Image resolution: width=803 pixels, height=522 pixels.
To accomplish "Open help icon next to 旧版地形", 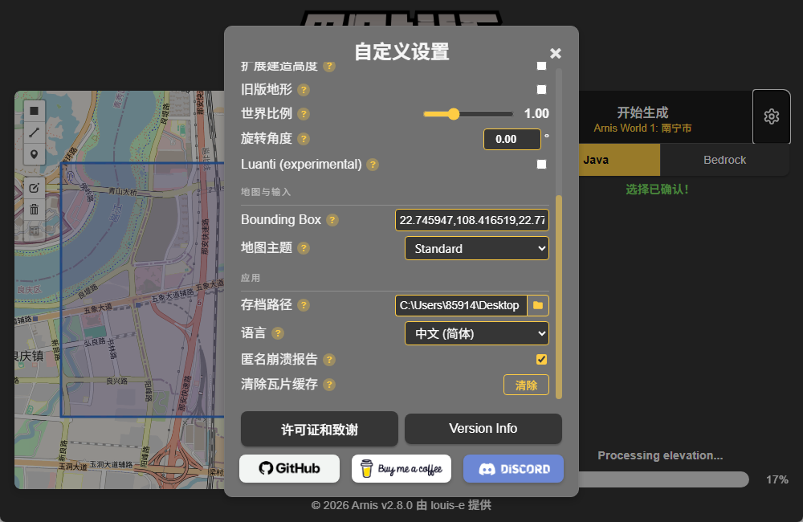I will [304, 90].
